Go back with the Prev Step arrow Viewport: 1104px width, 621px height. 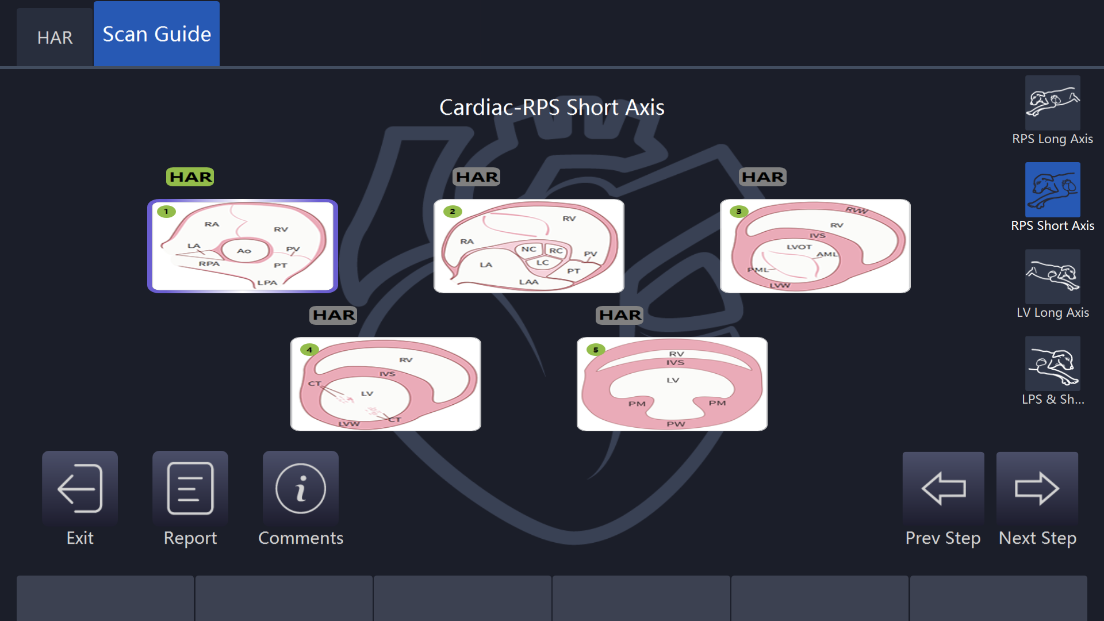click(943, 488)
